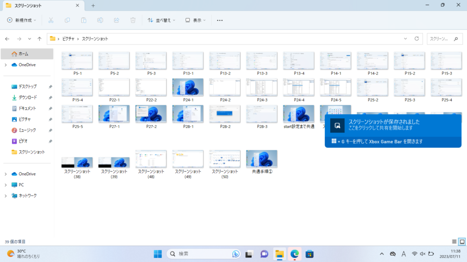This screenshot has width=467, height=262.
Task: Click the refresh button in address bar
Action: 417,39
